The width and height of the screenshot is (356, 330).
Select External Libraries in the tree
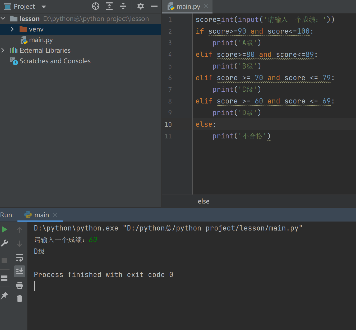(45, 50)
